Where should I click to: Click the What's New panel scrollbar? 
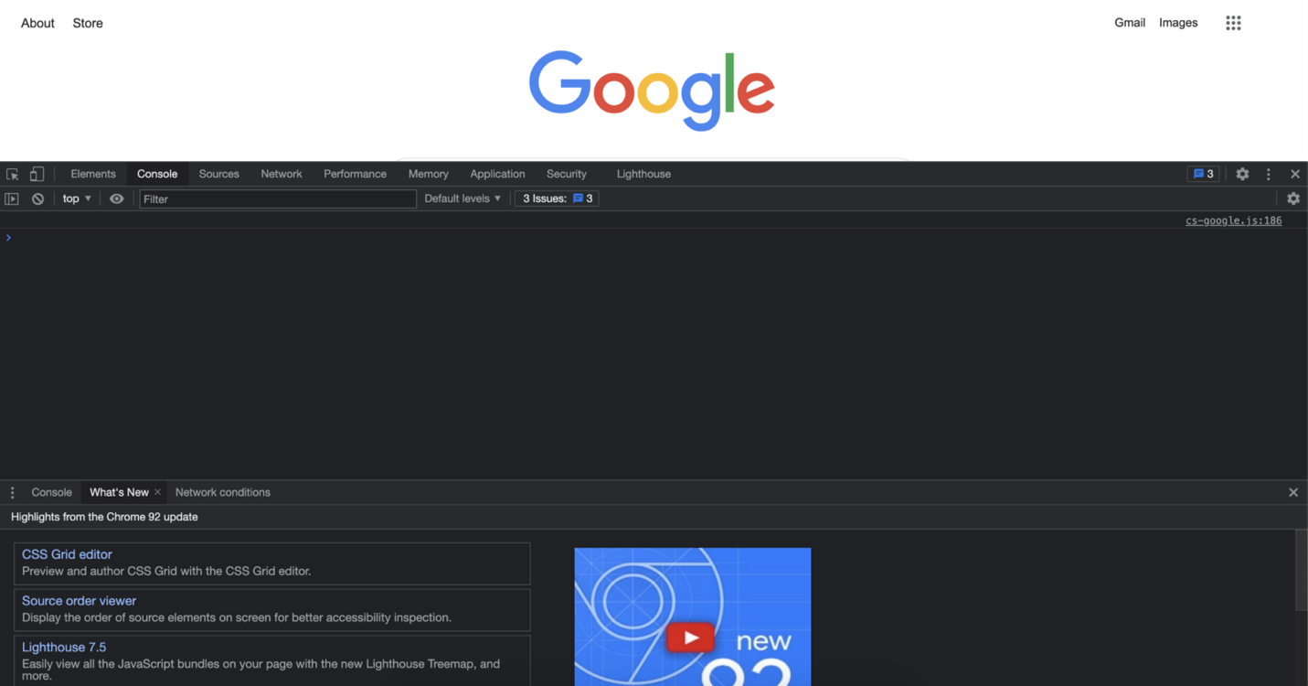click(x=1301, y=570)
